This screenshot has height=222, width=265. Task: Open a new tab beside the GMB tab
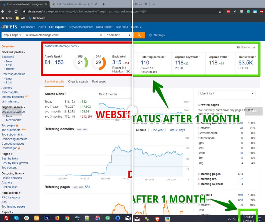tap(103, 4)
